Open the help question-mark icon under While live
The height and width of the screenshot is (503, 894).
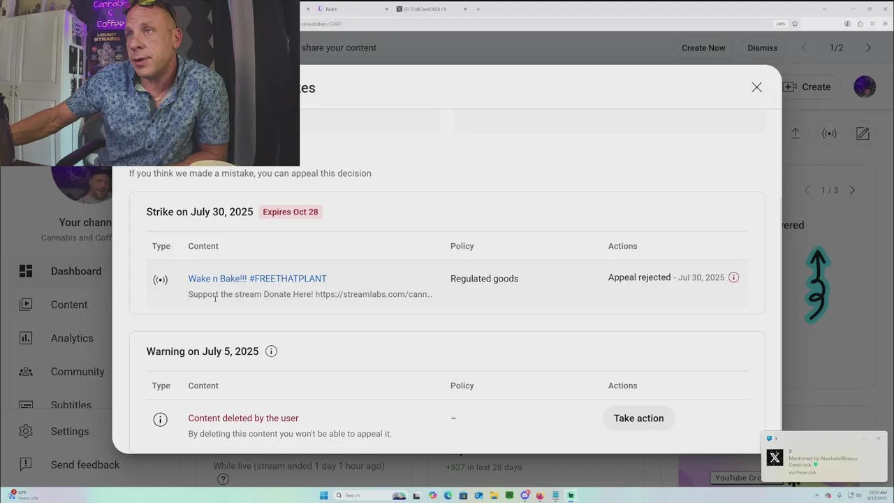click(223, 479)
